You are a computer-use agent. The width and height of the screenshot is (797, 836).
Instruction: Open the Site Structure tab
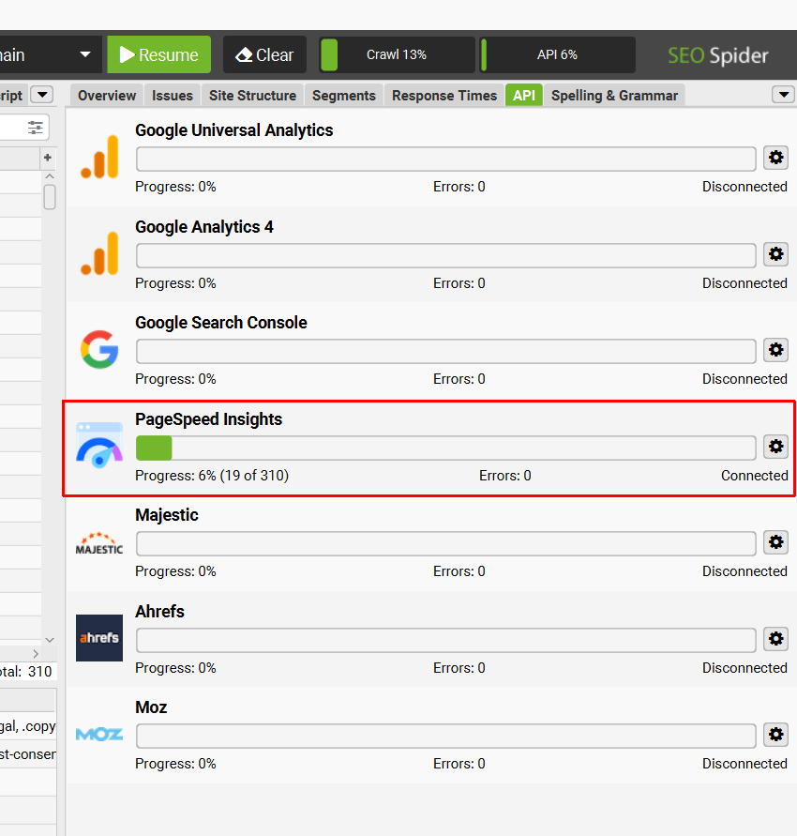252,96
